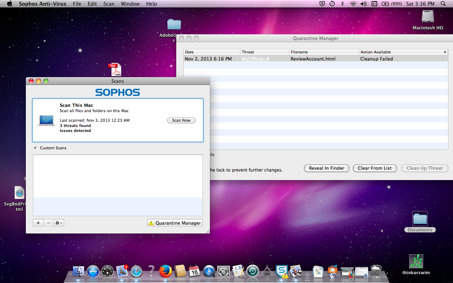Select AdobeUpdater folder on desktop
The height and width of the screenshot is (283, 453).
point(173,30)
